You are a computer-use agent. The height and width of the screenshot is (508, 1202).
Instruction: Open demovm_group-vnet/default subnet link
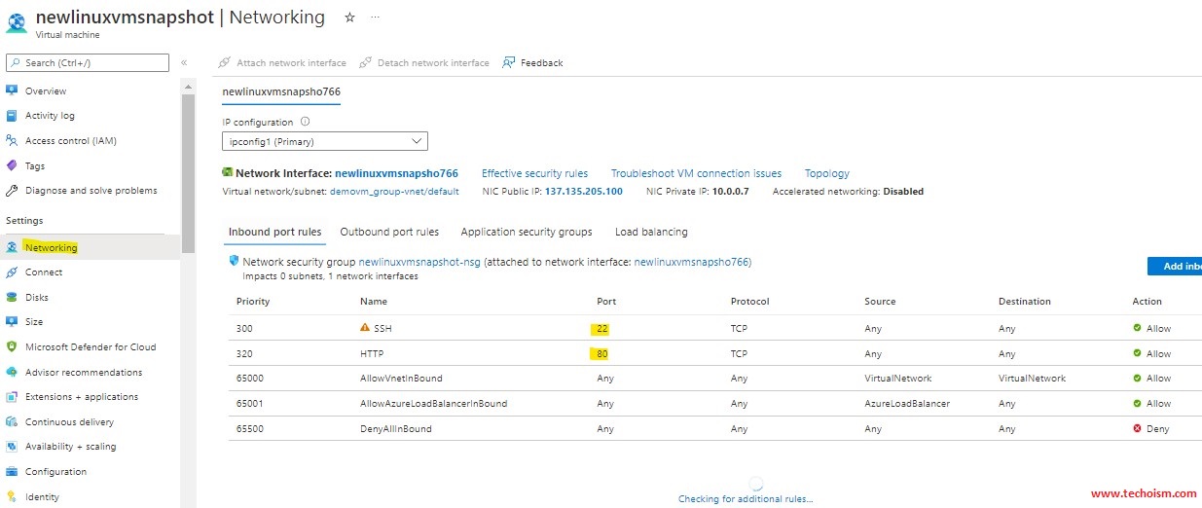394,192
